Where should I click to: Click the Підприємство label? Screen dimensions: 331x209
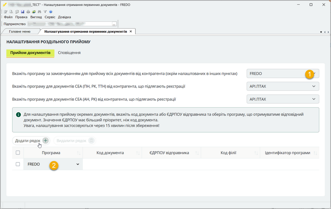[x=15, y=24]
